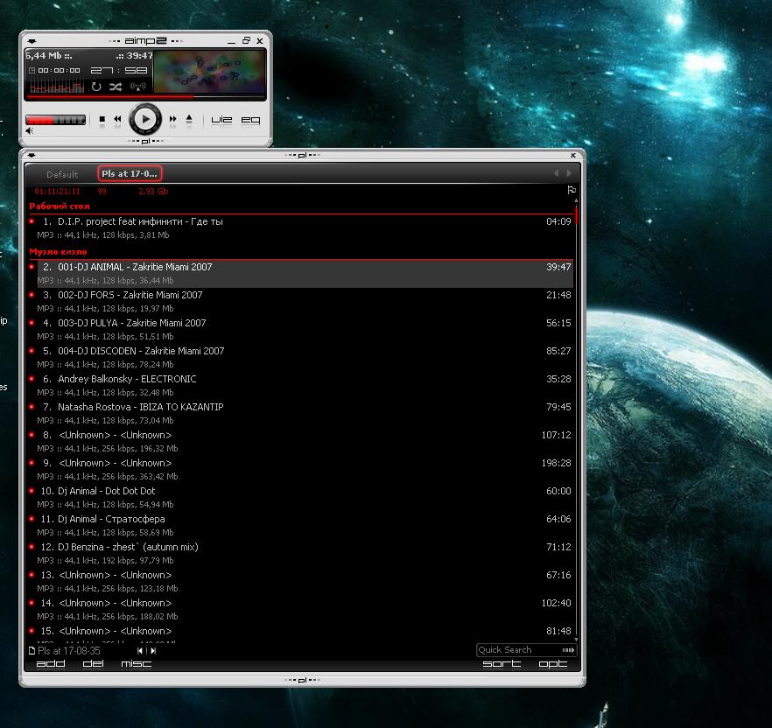The width and height of the screenshot is (772, 728).
Task: Click the 107:12 duration of track 8
Action: click(x=557, y=435)
